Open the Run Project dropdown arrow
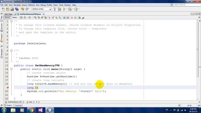201x113 pixels. coord(67,9)
